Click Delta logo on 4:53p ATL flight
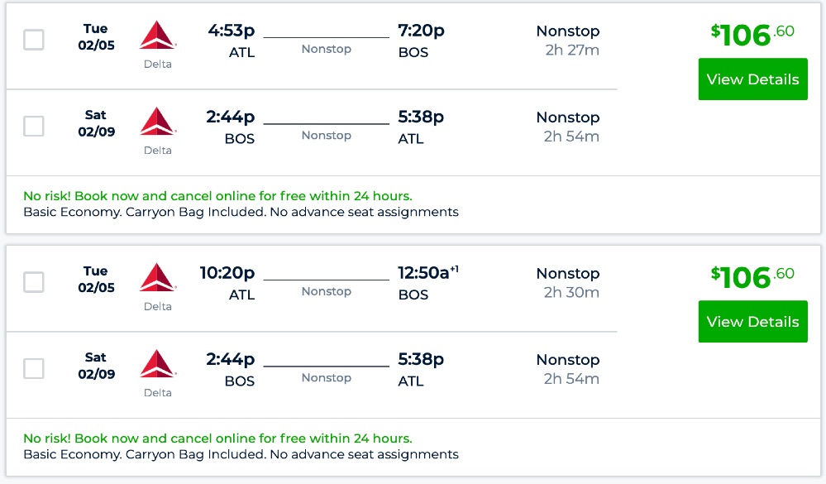Screen dimensions: 826x484 157,36
